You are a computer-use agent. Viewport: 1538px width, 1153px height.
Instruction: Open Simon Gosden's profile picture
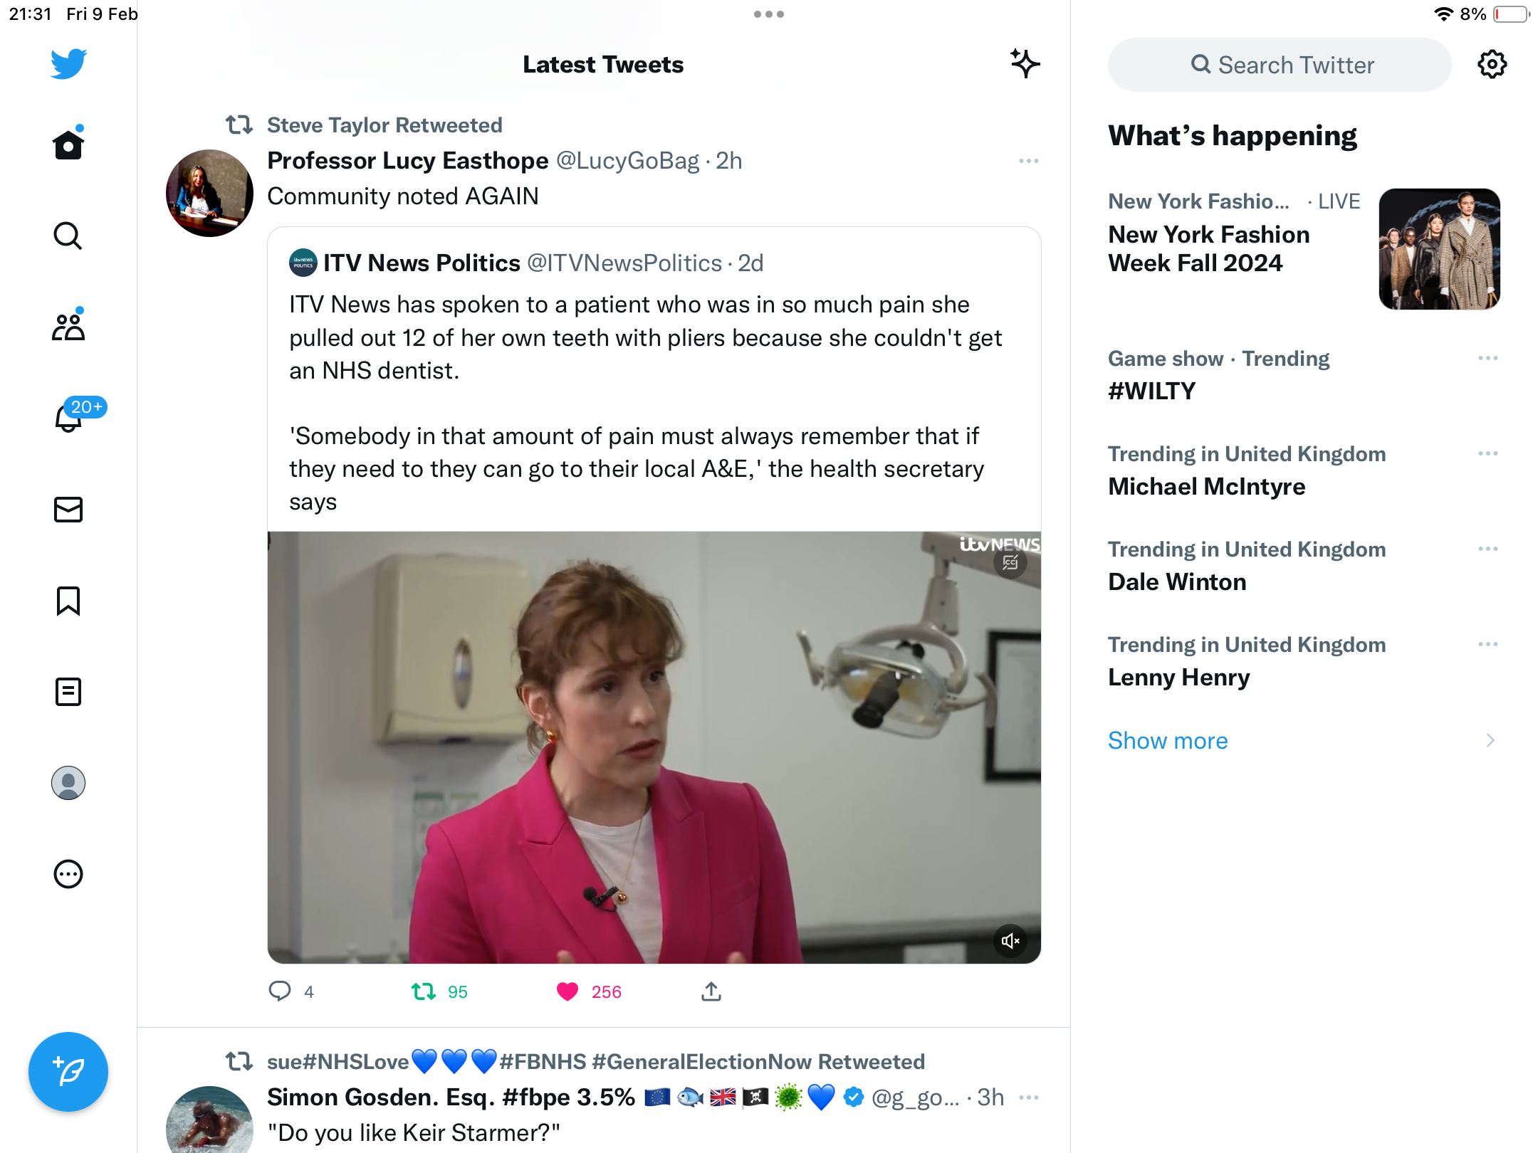coord(209,1120)
